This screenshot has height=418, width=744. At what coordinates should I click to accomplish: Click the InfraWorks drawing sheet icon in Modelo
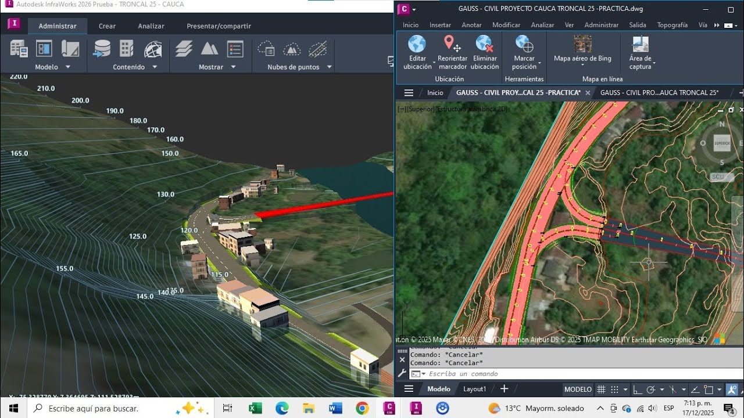point(70,49)
